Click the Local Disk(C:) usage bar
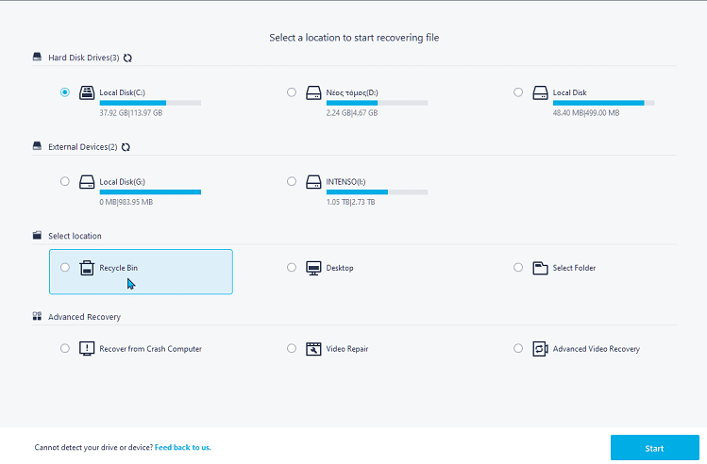707x464 pixels. tap(150, 103)
